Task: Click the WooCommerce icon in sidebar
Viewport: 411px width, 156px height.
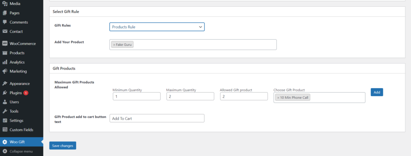Action: pos(5,43)
